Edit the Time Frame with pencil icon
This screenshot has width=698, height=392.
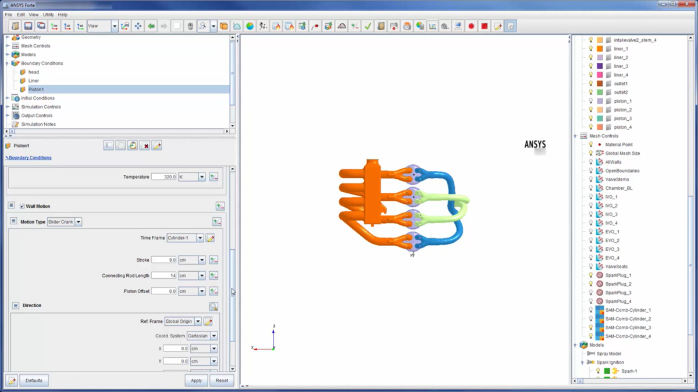tap(210, 238)
